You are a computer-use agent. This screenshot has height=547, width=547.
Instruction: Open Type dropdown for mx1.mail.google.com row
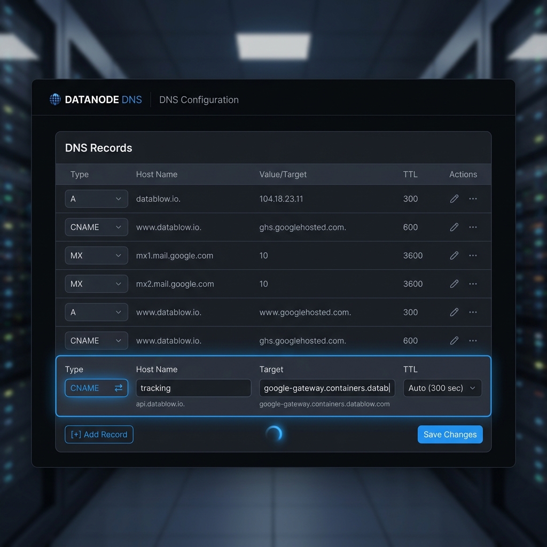point(96,255)
